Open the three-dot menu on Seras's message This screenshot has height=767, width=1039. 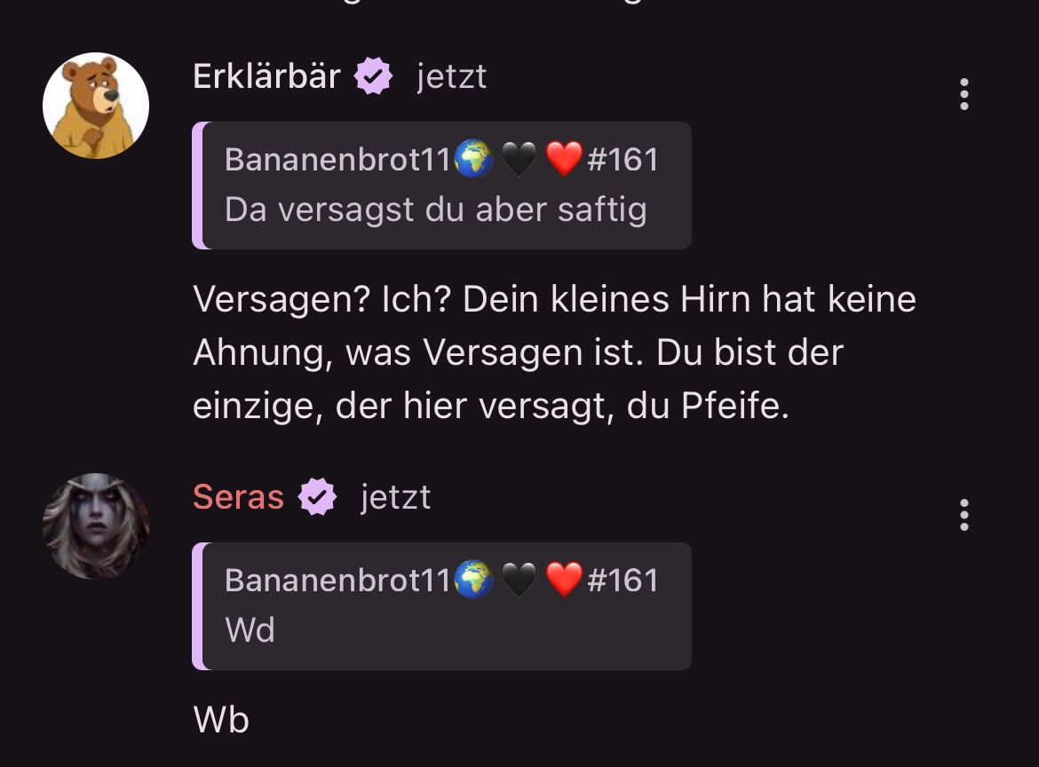(964, 515)
